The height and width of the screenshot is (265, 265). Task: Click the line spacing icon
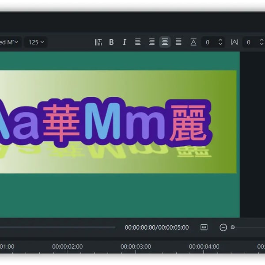[x=193, y=42]
